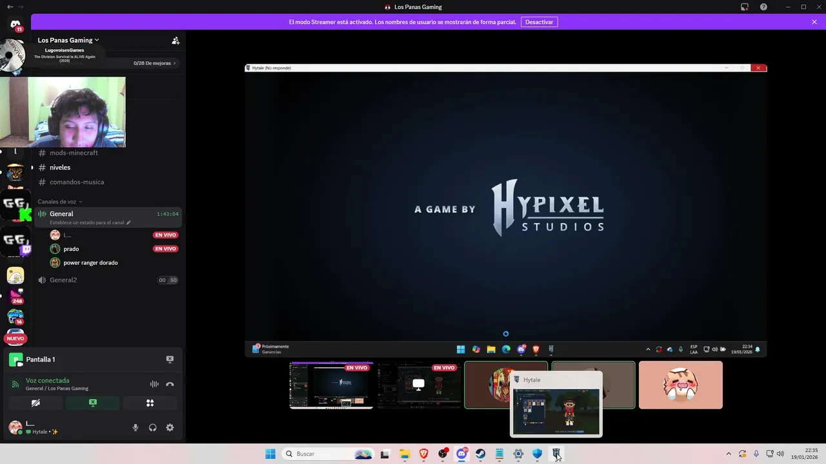Click the Voz conectada status text
The width and height of the screenshot is (826, 464).
(x=47, y=380)
